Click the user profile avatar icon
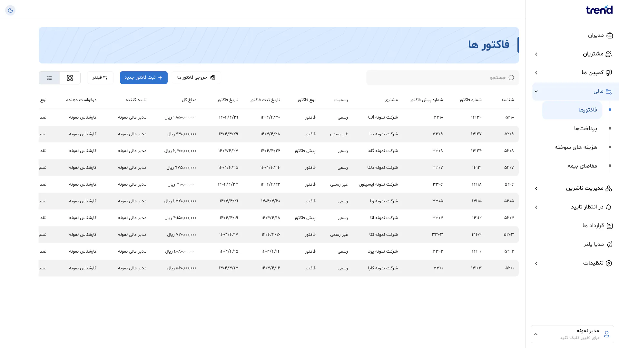Screen dimensions: 619x348 coord(606,334)
